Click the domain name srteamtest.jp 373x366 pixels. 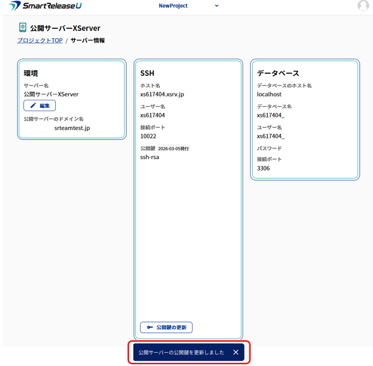pyautogui.click(x=72, y=128)
